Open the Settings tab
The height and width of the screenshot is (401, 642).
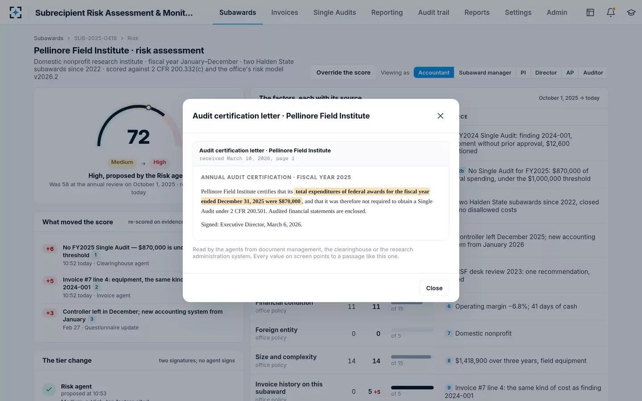coord(518,12)
